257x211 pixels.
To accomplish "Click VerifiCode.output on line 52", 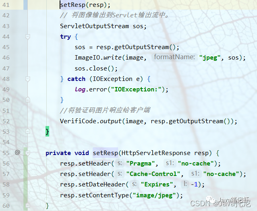I will pyautogui.click(x=91, y=121).
